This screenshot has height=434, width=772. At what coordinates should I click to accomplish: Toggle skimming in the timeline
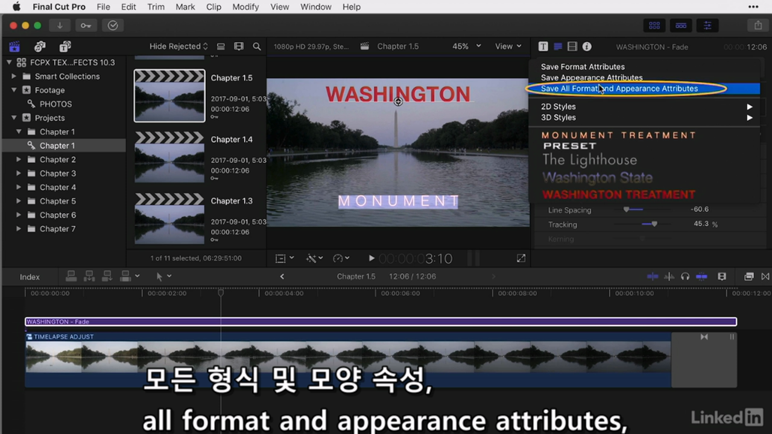click(x=653, y=276)
